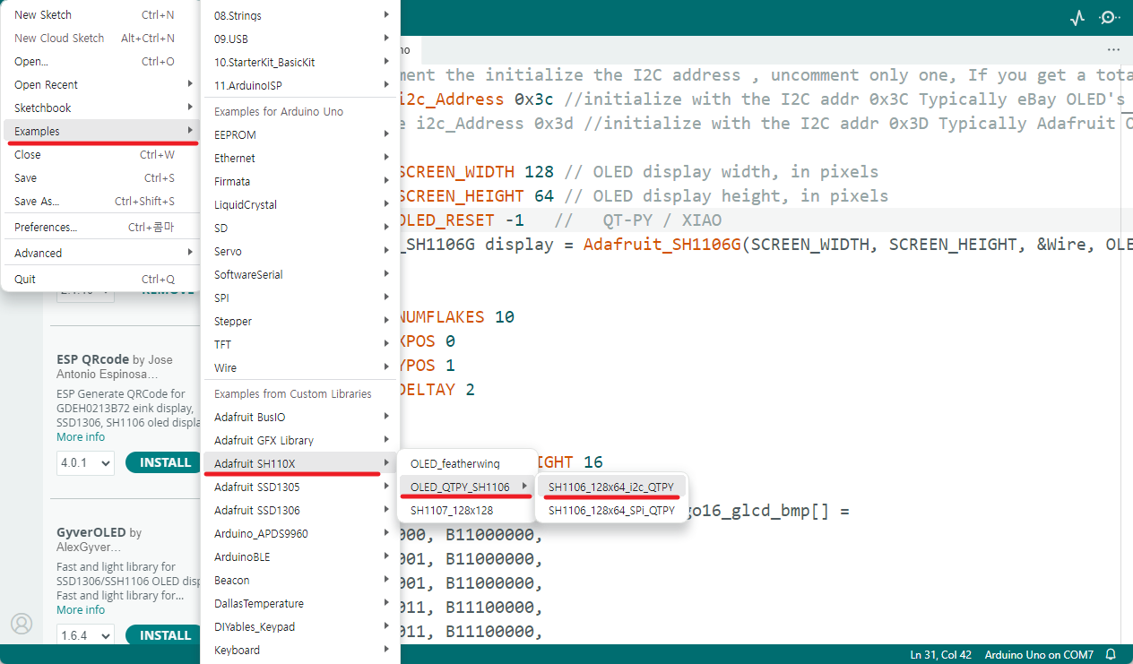Screen dimensions: 1133x664
Task: Expand 11.ArduinoISP examples
Action: click(300, 86)
